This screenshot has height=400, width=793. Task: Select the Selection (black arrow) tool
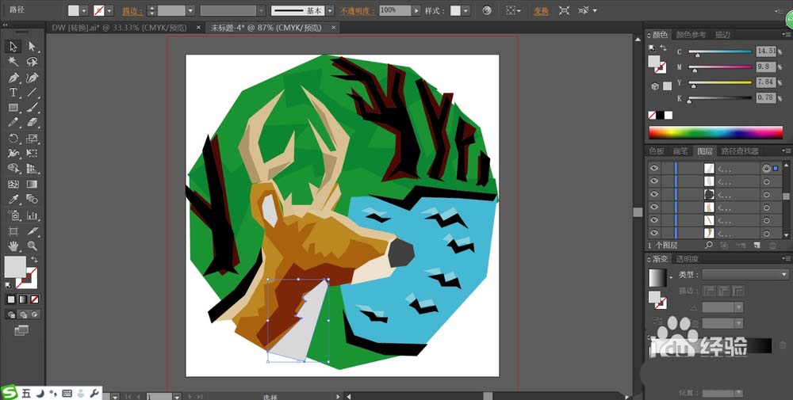click(13, 47)
